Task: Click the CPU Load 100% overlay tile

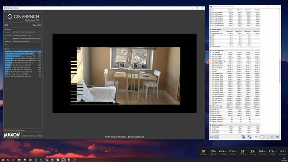Action: (x=213, y=152)
